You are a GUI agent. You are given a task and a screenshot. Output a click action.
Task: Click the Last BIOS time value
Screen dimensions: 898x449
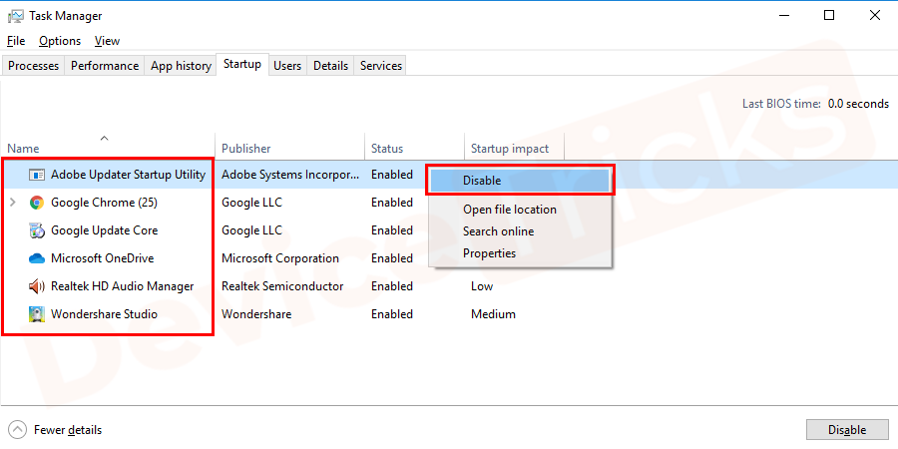858,104
